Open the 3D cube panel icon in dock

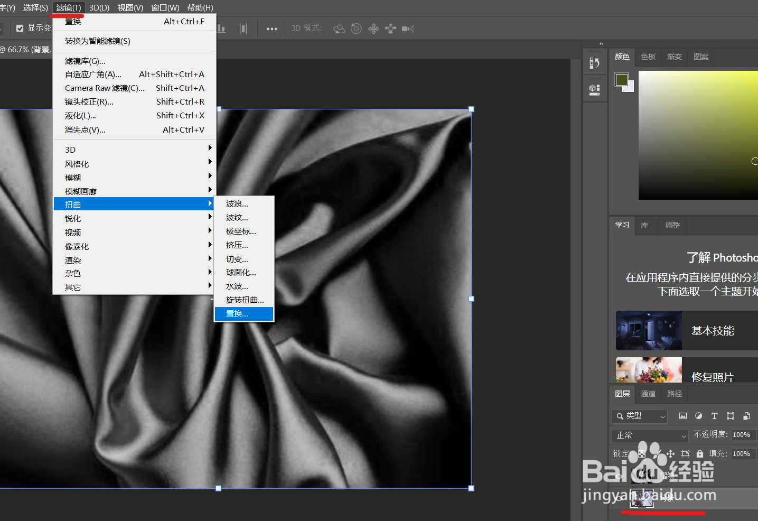click(x=594, y=90)
